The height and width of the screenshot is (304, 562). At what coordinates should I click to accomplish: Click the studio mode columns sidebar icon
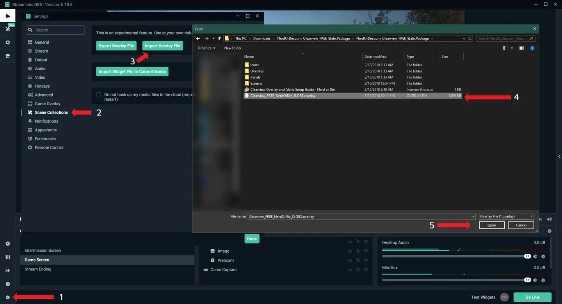[x=7, y=257]
